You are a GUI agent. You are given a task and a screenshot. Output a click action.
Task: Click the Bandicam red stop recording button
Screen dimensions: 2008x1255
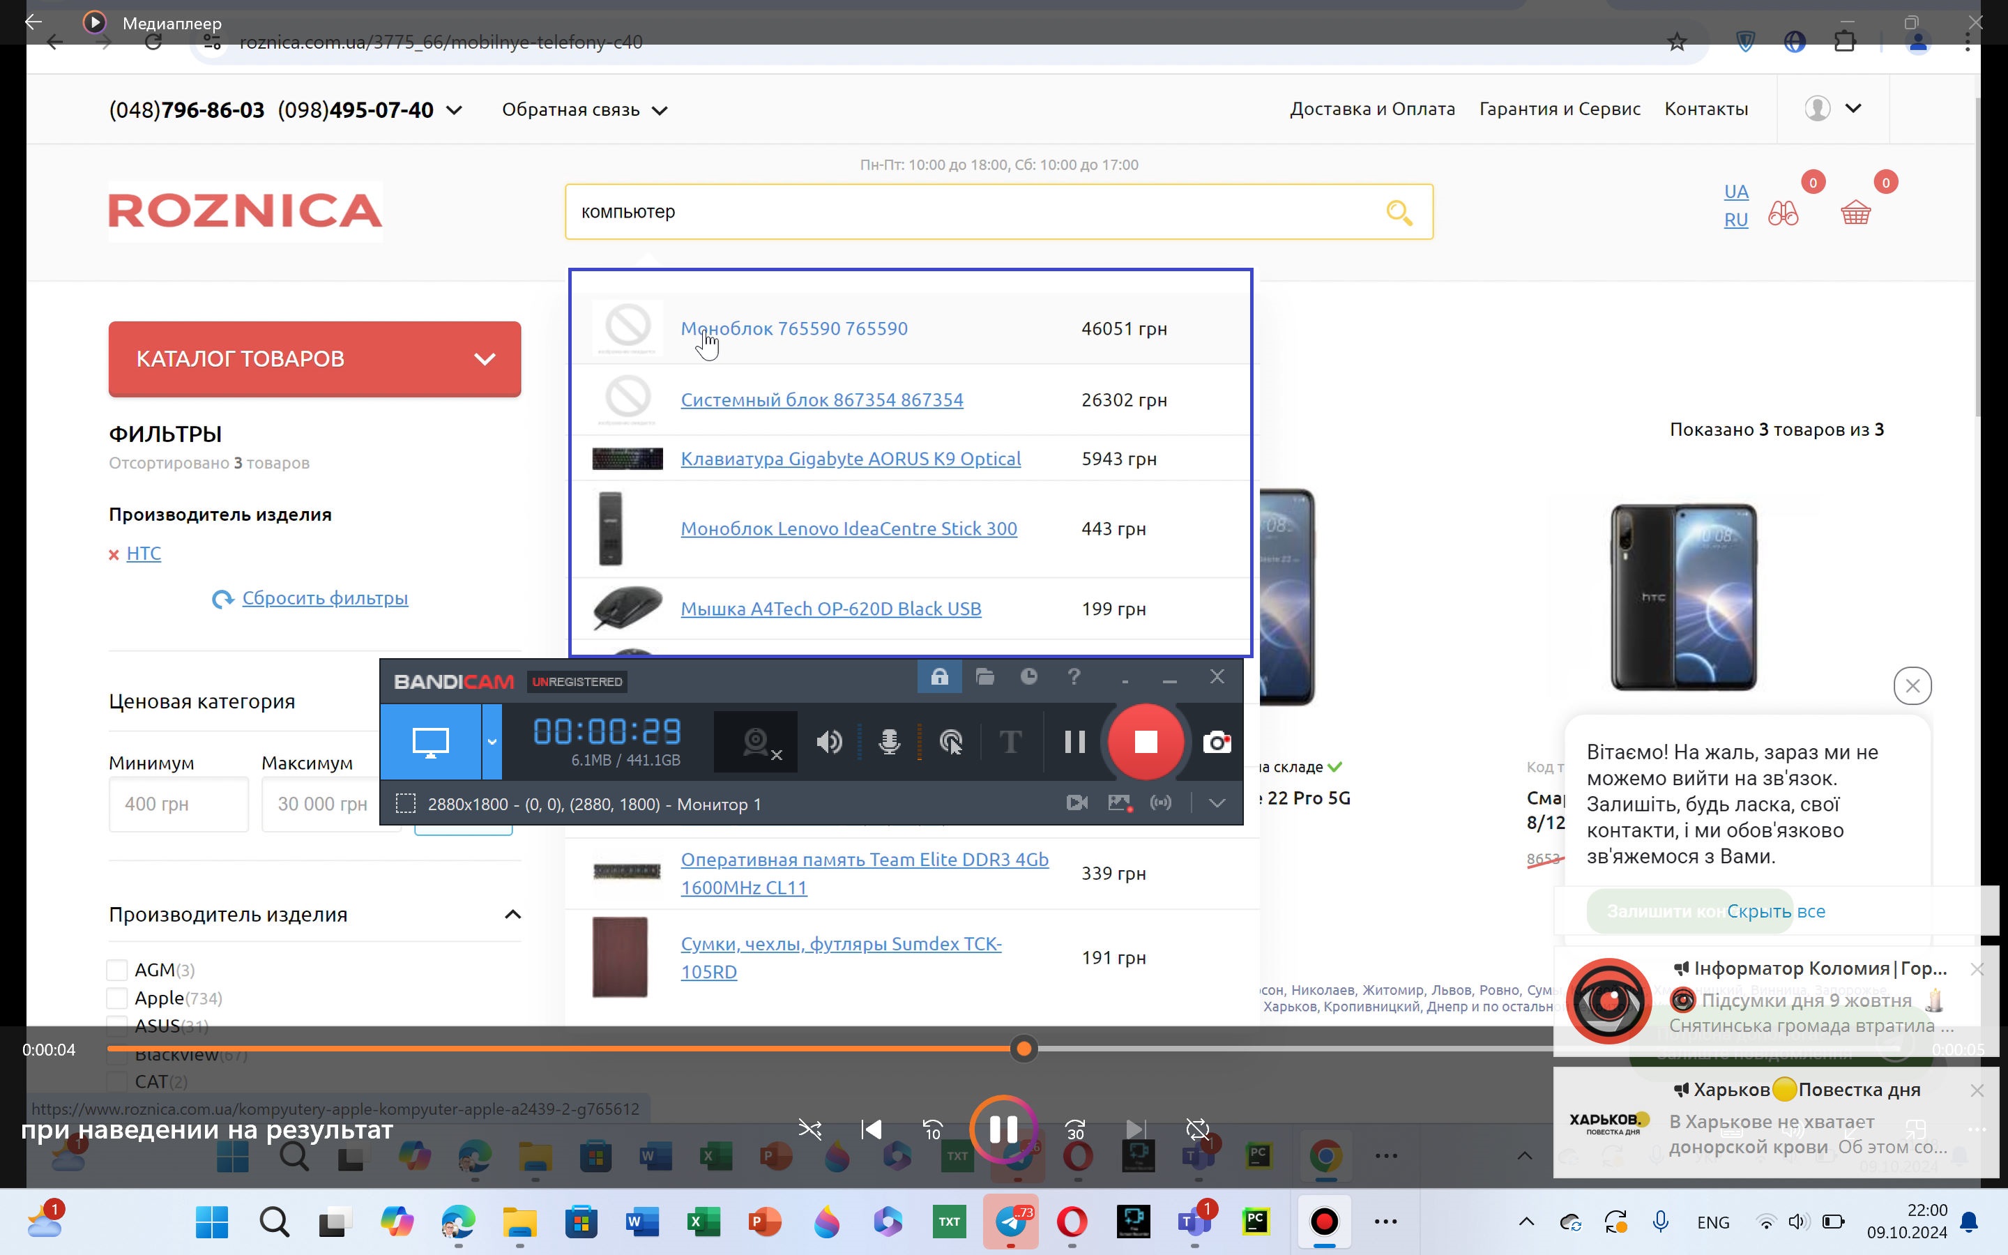point(1145,741)
